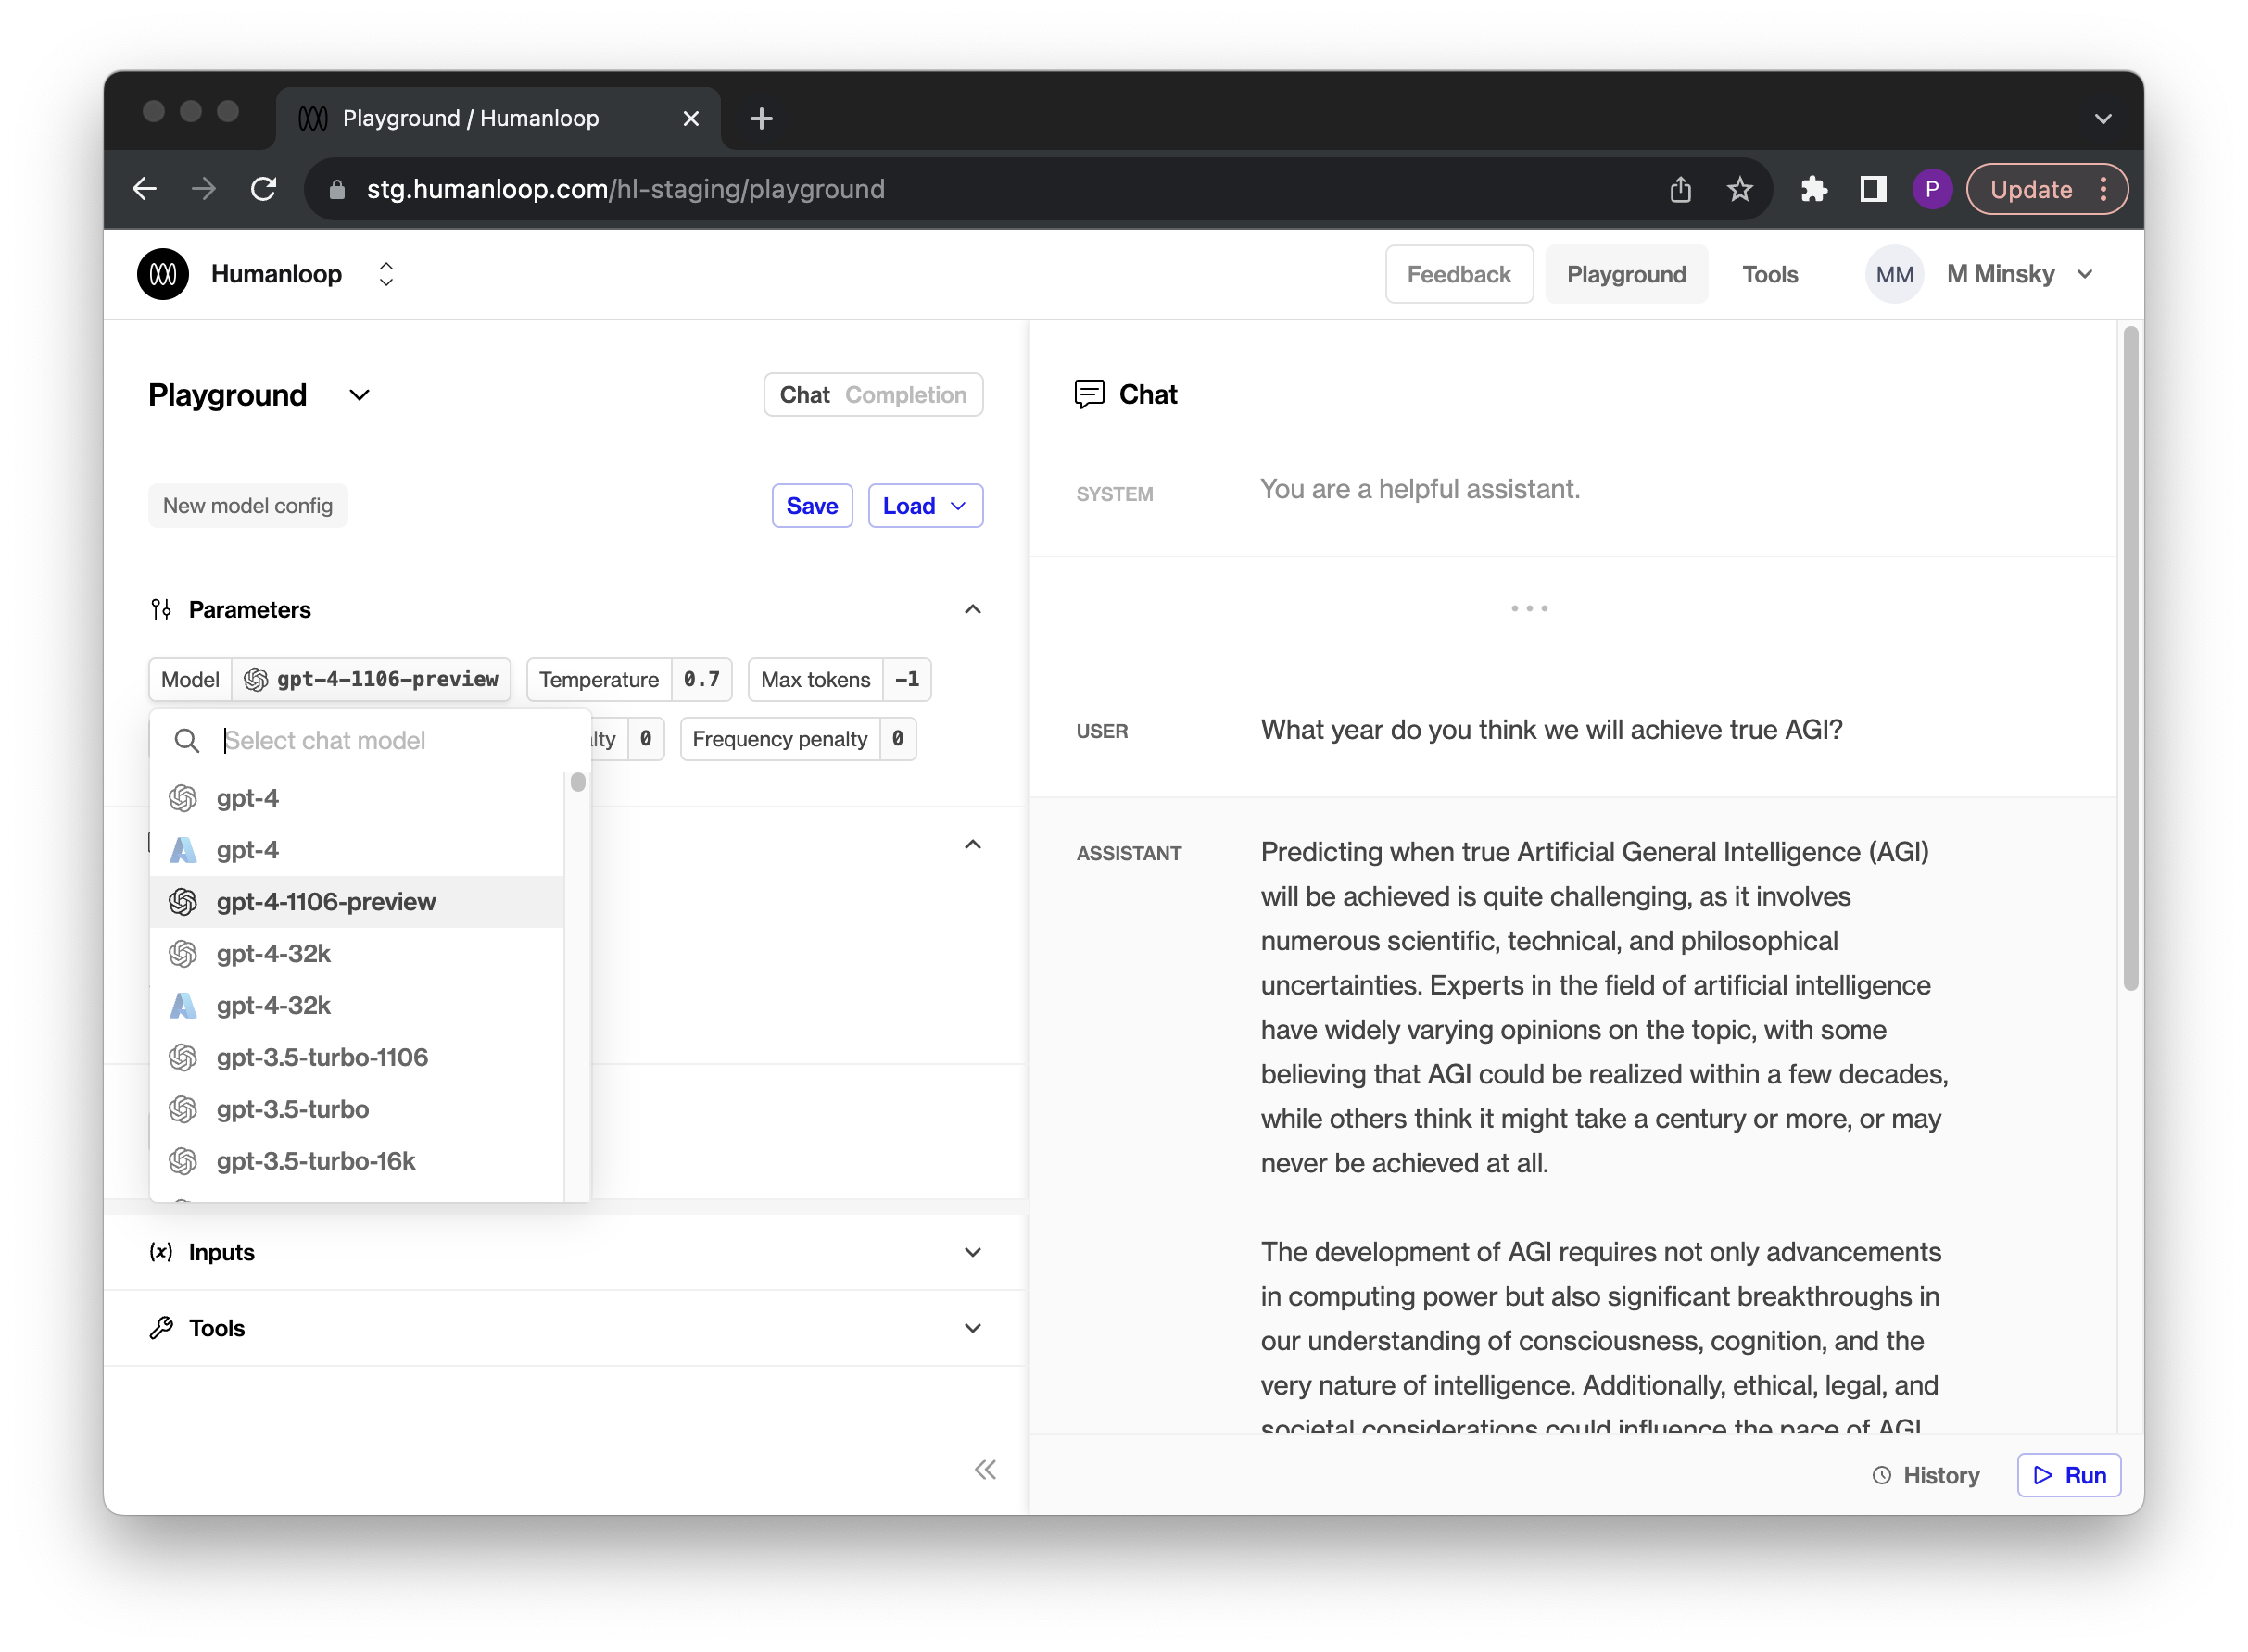Click the model dropdown list scrollbar

click(x=577, y=782)
